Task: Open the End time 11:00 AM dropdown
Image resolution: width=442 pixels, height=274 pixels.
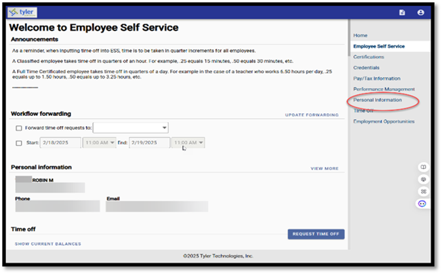Action: [188, 142]
